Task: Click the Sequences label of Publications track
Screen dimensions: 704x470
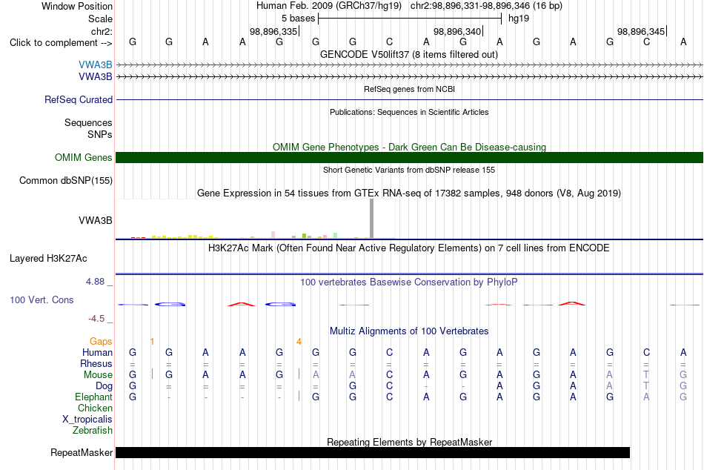Action: [x=88, y=122]
